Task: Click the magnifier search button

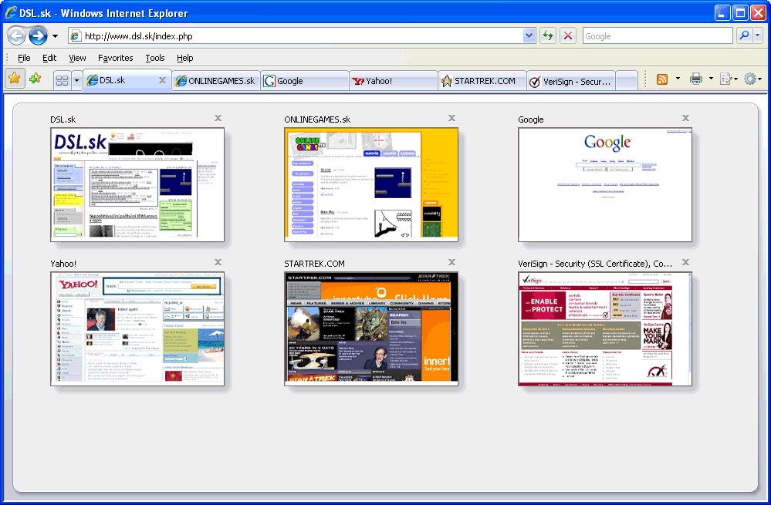Action: pyautogui.click(x=744, y=36)
